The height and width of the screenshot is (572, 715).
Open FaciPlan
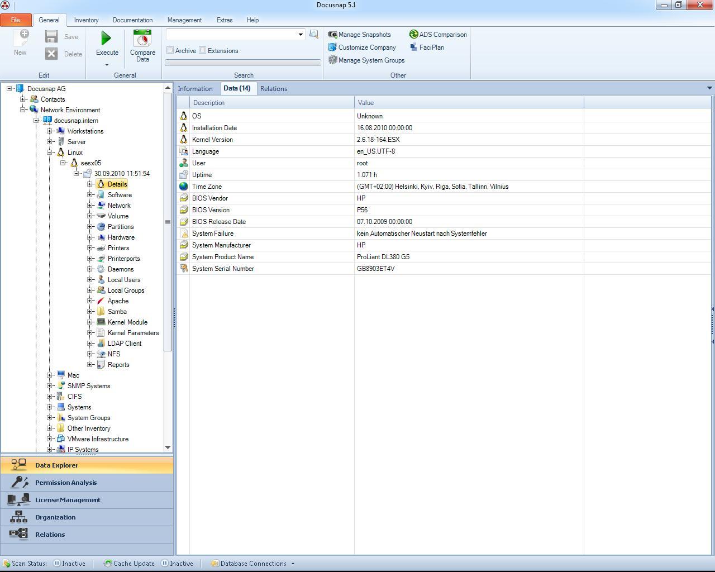(x=427, y=47)
